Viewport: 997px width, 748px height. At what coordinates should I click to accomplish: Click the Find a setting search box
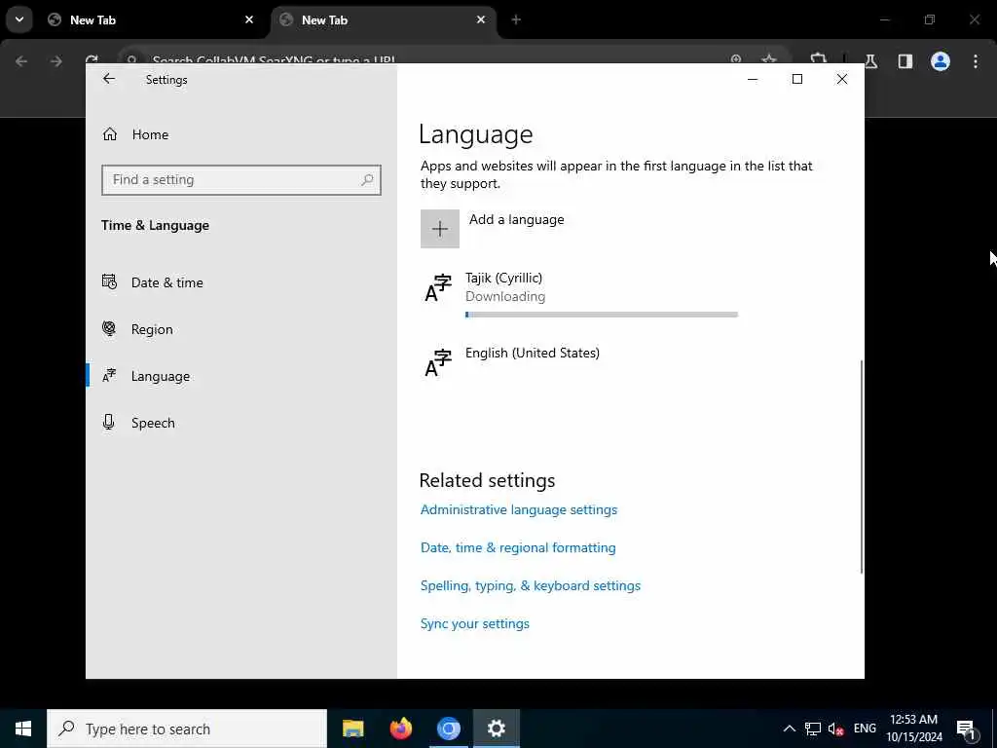click(241, 180)
